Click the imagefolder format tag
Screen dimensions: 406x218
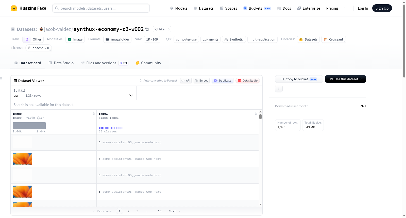click(117, 39)
